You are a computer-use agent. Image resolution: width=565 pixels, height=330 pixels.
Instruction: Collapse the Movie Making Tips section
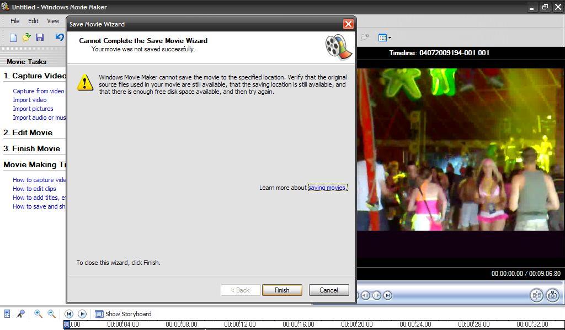[35, 164]
